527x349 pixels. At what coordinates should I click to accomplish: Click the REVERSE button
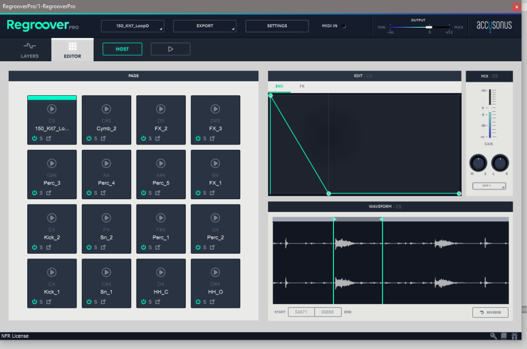(x=490, y=312)
